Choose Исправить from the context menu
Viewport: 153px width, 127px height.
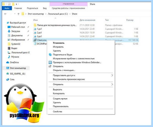coord(58,47)
